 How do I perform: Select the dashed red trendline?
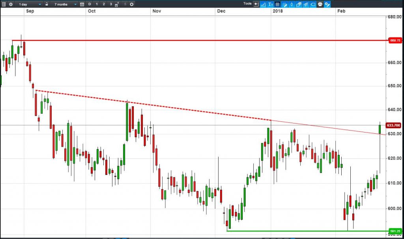pyautogui.click(x=153, y=105)
